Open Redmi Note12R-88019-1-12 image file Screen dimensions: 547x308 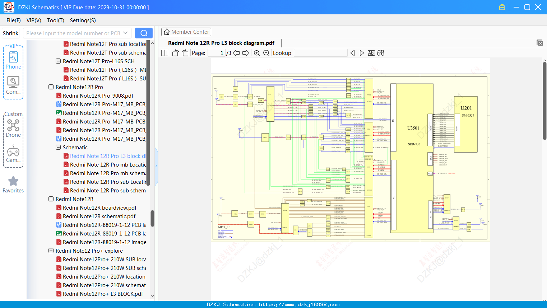(x=101, y=242)
